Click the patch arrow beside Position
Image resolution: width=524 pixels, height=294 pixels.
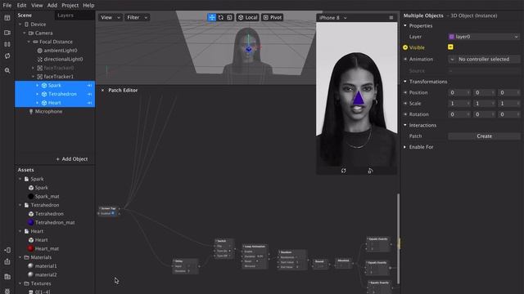point(405,92)
